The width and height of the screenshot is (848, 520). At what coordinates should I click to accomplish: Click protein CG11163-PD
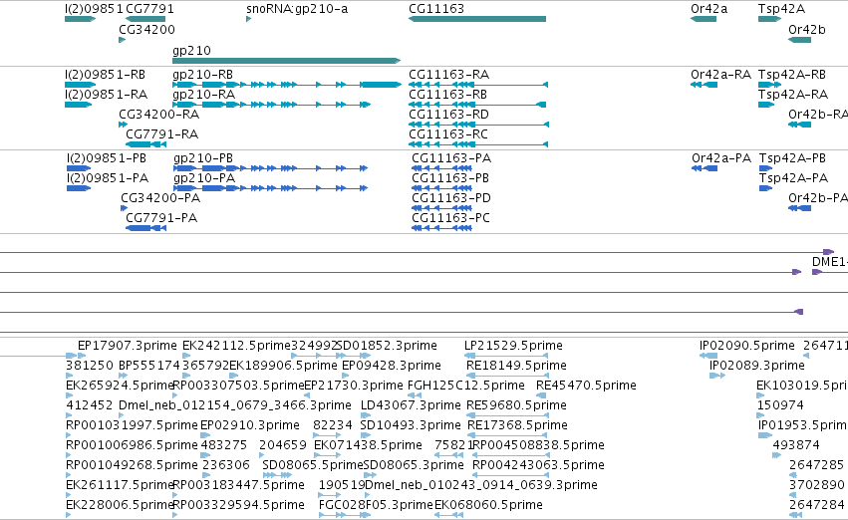click(x=451, y=198)
